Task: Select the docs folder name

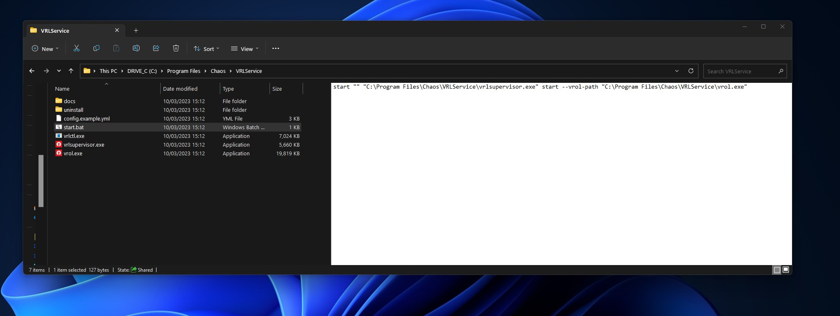Action: coord(70,101)
